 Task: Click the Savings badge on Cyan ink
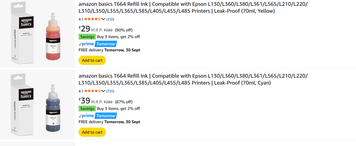87,108
